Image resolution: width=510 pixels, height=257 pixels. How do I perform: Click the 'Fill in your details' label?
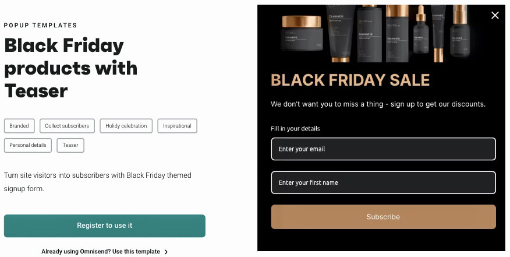pyautogui.click(x=295, y=128)
